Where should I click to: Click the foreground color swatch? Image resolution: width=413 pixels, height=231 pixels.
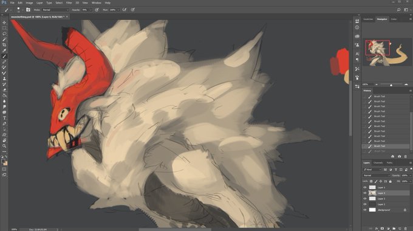click(x=3, y=161)
